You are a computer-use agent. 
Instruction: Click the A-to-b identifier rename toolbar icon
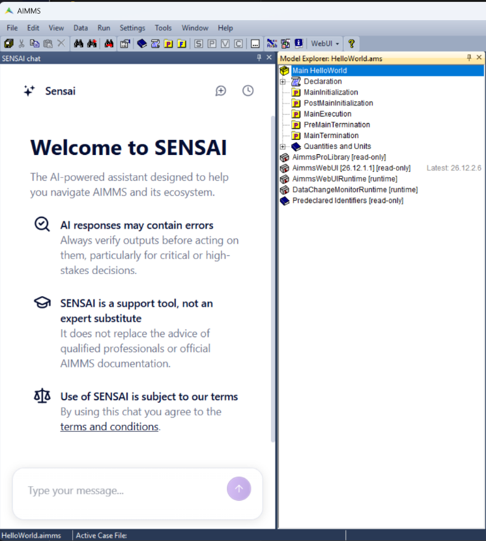click(x=272, y=44)
